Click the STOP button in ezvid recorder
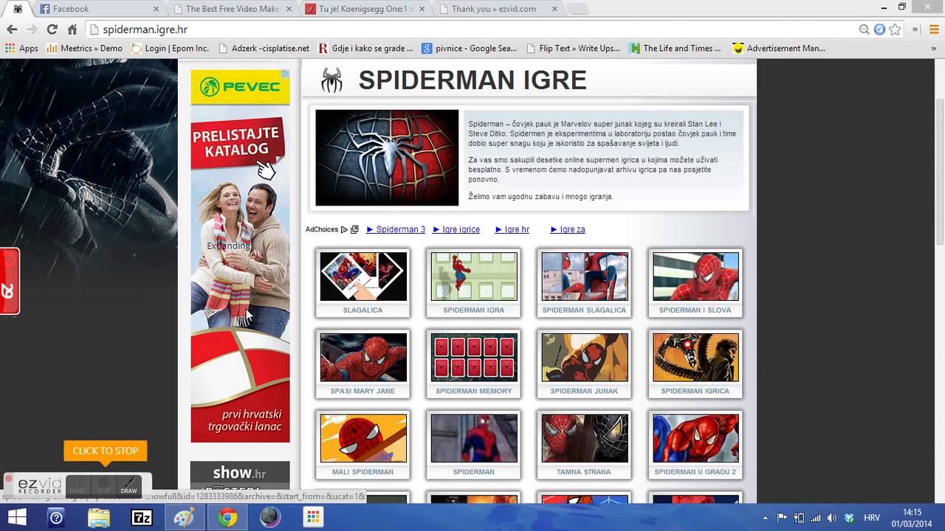945x531 pixels. (x=104, y=485)
